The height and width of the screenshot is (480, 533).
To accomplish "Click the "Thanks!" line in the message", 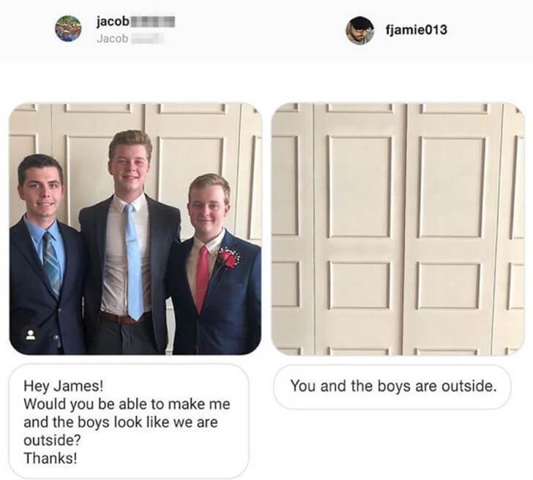I will click(x=51, y=458).
